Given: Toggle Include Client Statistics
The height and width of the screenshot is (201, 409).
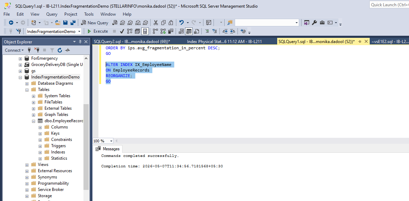Looking at the screenshot, I should click(171, 31).
